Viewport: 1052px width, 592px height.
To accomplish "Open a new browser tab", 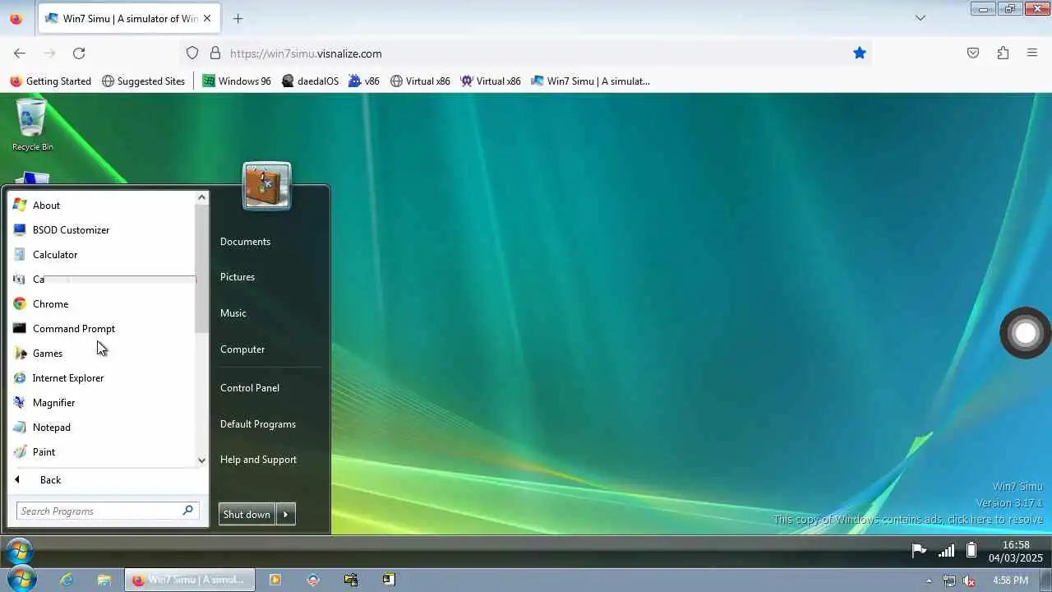I will 238,18.
